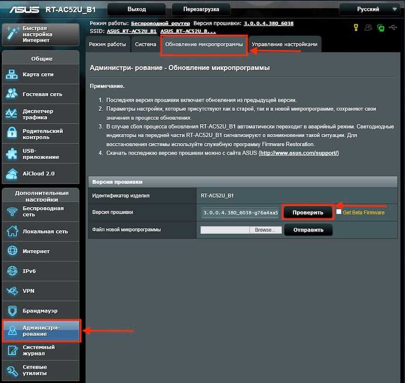
Task: Click the Брандмауэр shield icon
Action: (x=12, y=311)
